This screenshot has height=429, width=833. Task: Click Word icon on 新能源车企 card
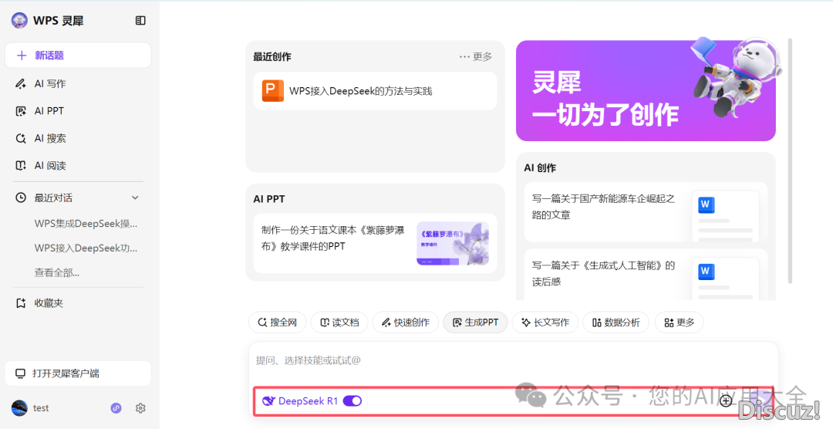click(706, 204)
